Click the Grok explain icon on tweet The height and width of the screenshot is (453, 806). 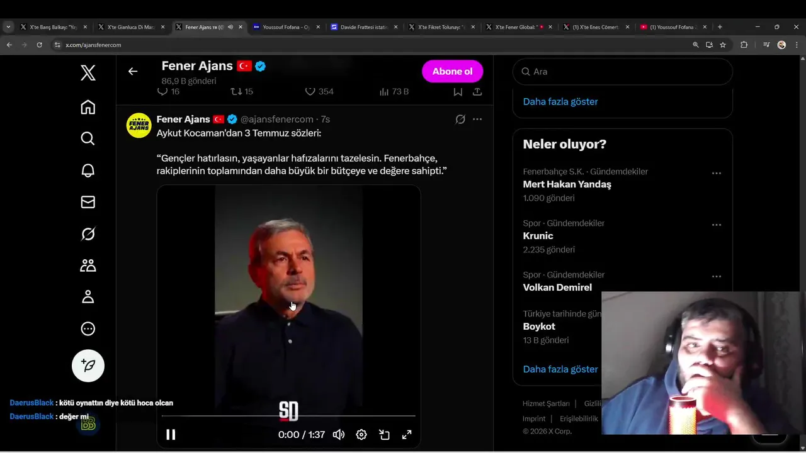[460, 119]
